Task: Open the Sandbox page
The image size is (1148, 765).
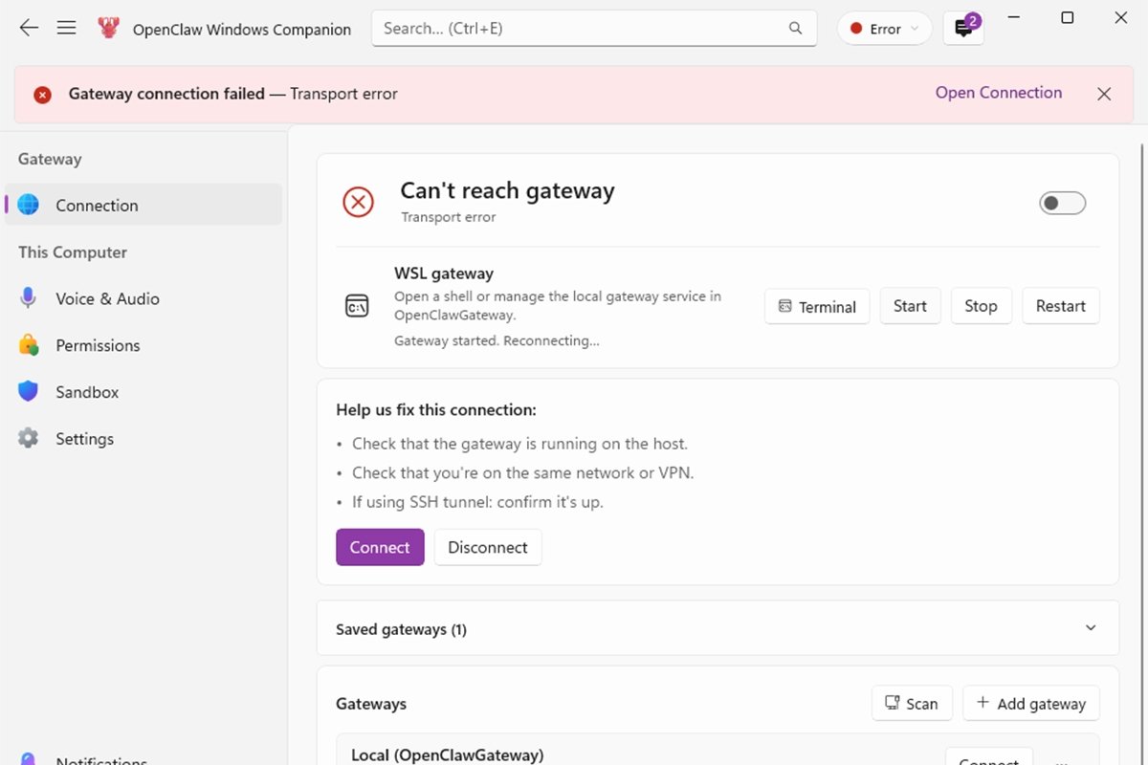Action: 143,392
